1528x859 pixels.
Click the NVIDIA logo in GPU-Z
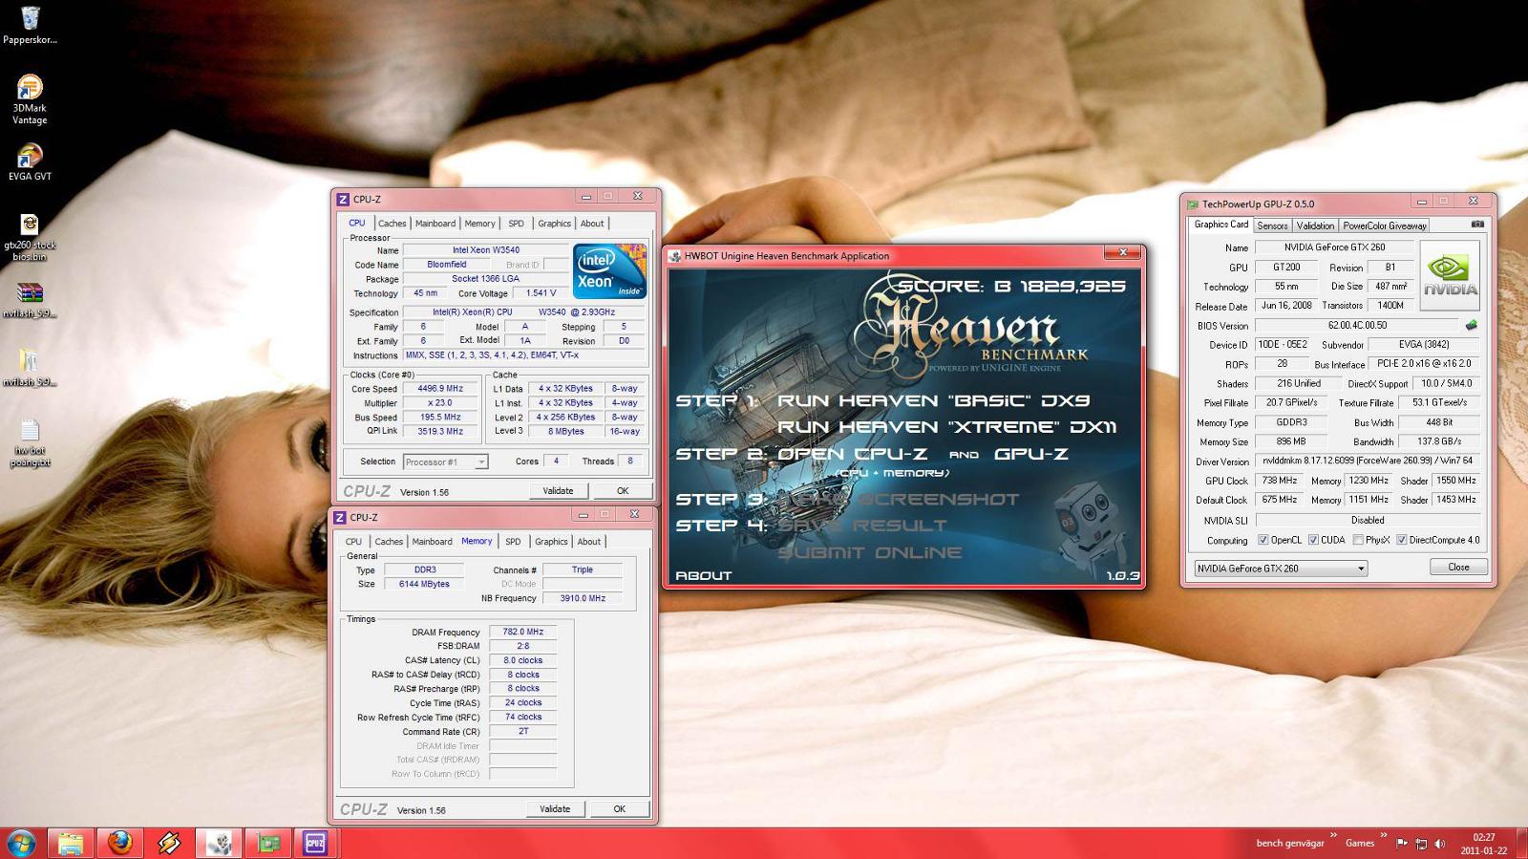click(1450, 275)
